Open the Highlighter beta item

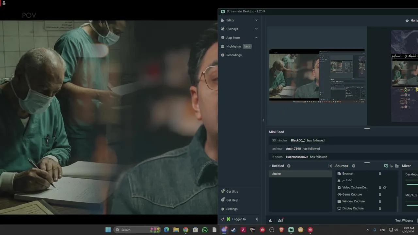[x=236, y=46]
